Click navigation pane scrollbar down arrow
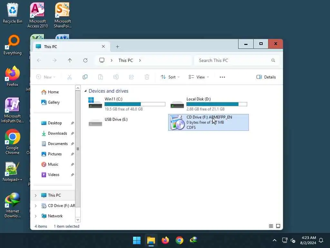 coord(78,220)
